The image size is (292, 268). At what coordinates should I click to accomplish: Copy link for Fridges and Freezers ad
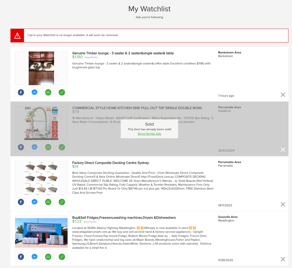coord(62,257)
